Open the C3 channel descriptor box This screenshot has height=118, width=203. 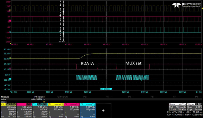coord(40,110)
